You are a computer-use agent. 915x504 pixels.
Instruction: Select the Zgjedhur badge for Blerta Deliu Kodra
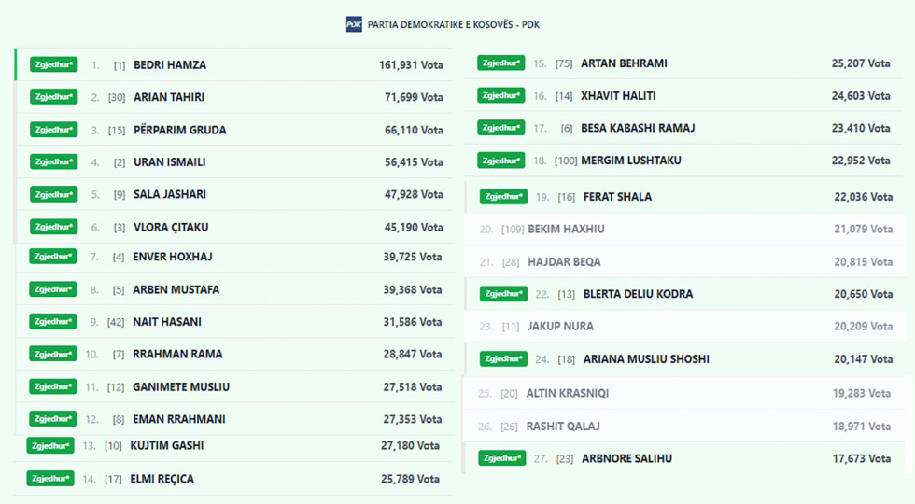(503, 294)
